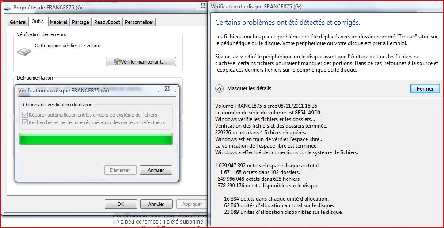Image resolution: width=444 pixels, height=228 pixels.
Task: Click the 1 029 947 392 octets total line
Action: point(267,165)
